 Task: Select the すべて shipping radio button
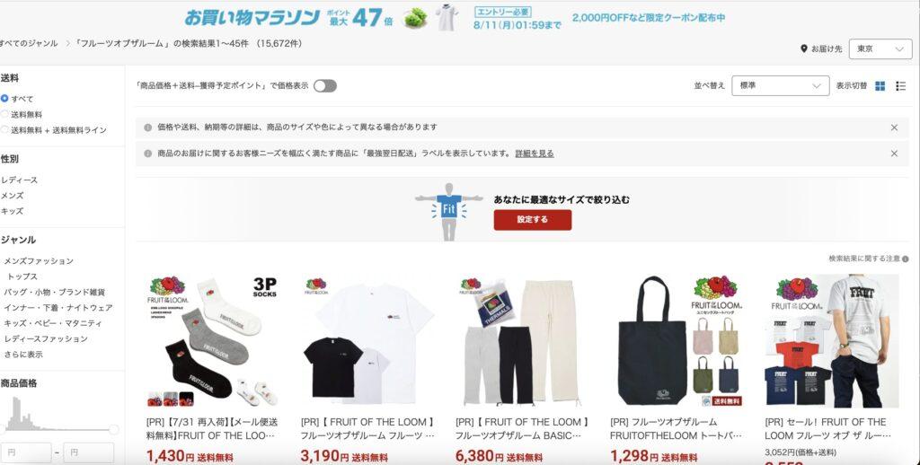[4, 99]
